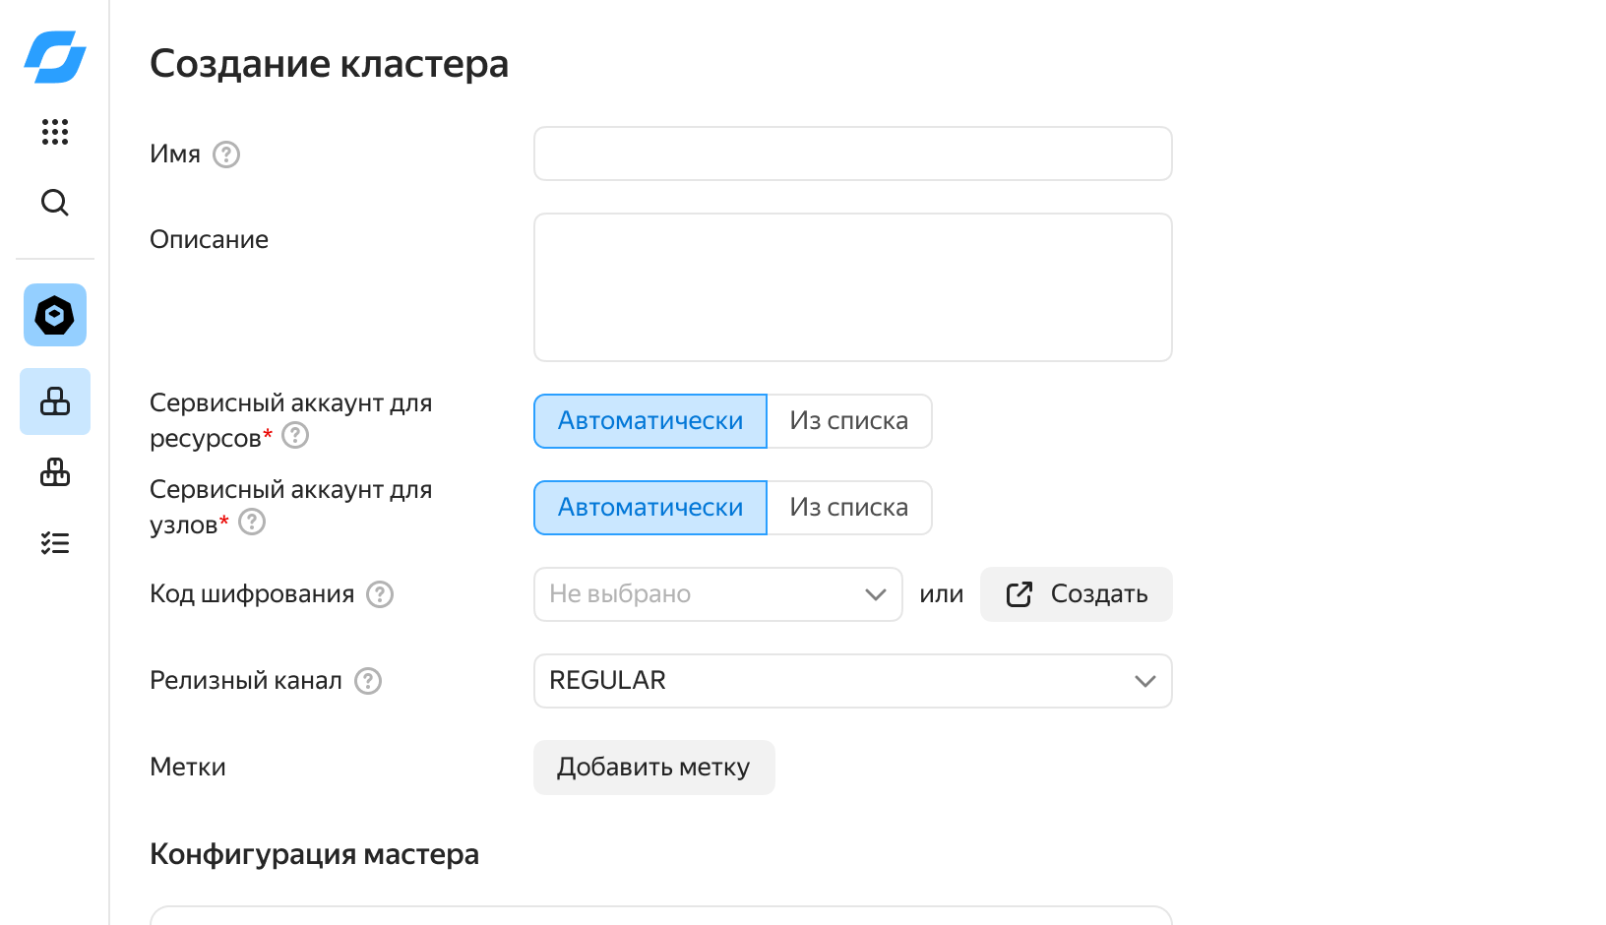Viewport: 1606px width, 925px height.
Task: Click into the Описание text area
Action: [852, 287]
